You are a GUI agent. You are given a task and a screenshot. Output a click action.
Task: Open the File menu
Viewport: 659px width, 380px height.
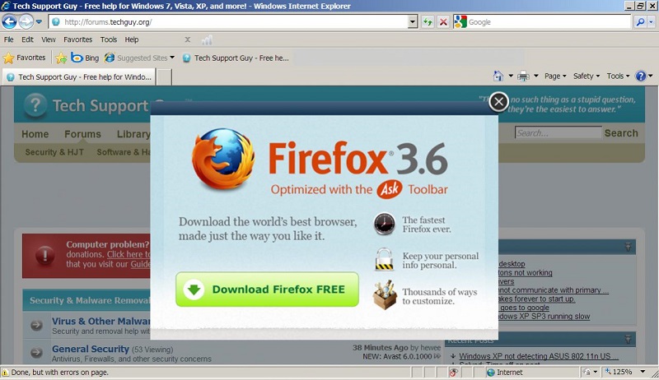click(x=9, y=39)
